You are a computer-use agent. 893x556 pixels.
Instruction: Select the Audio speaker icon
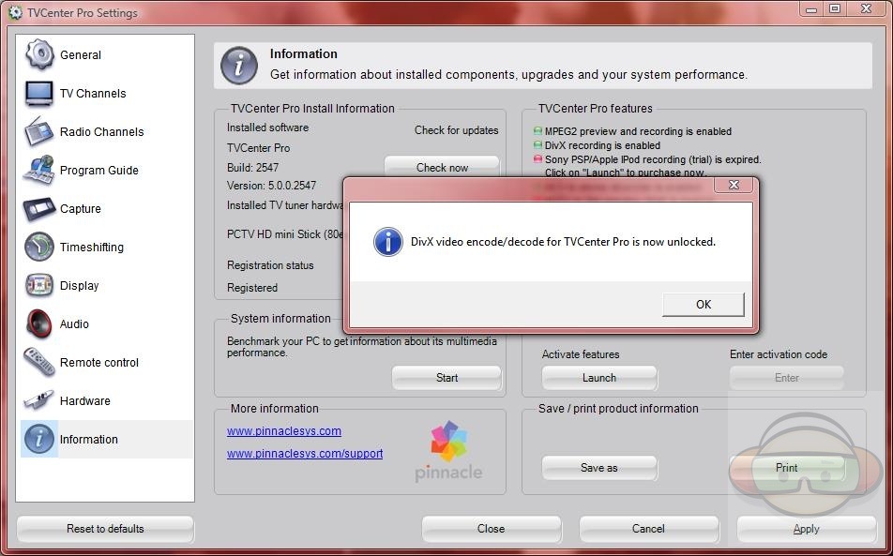39,323
